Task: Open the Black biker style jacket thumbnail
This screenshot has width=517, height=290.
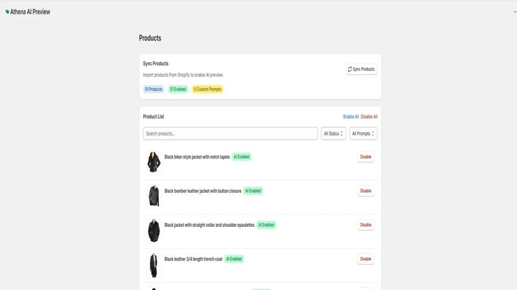Action: tap(154, 162)
